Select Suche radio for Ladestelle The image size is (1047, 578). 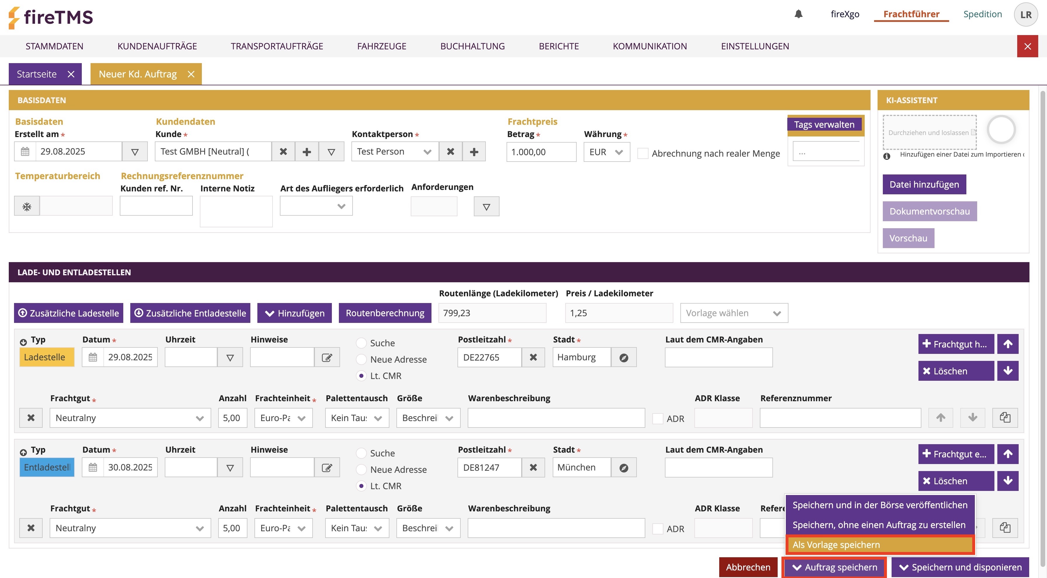coord(361,343)
